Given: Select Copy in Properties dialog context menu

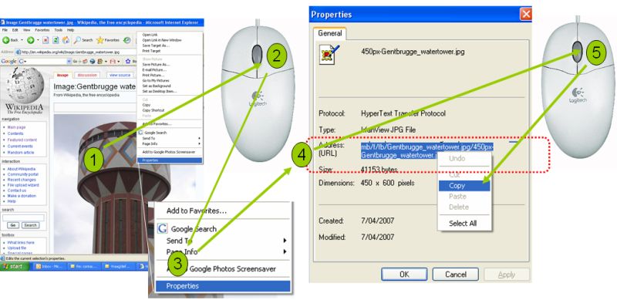Looking at the screenshot, I should (464, 185).
